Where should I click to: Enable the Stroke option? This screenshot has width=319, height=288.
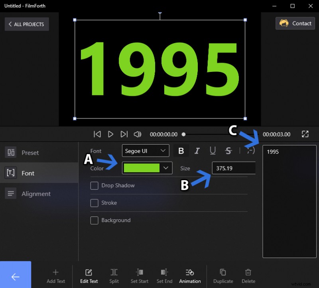pyautogui.click(x=95, y=203)
